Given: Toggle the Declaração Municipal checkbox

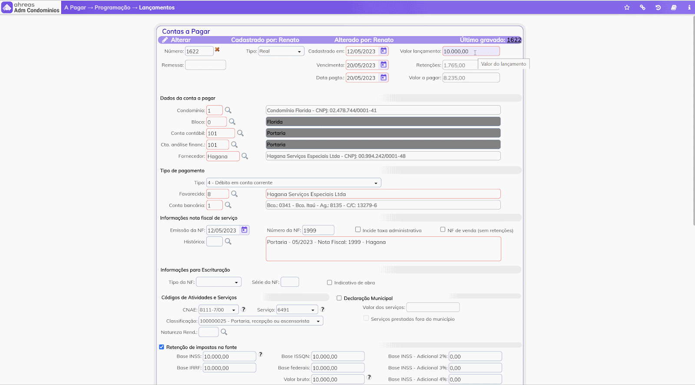Looking at the screenshot, I should click(x=339, y=298).
